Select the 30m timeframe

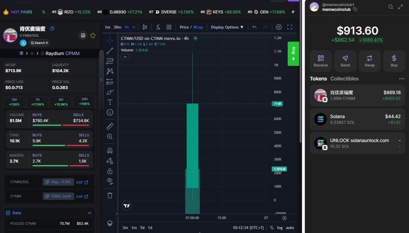(x=117, y=27)
